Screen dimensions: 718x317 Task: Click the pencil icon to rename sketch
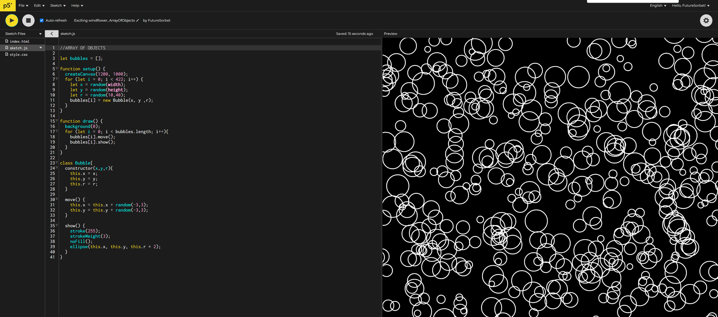[138, 20]
